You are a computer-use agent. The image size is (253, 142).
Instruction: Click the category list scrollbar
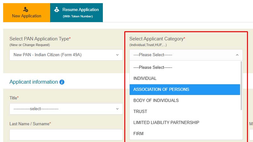click(241, 85)
